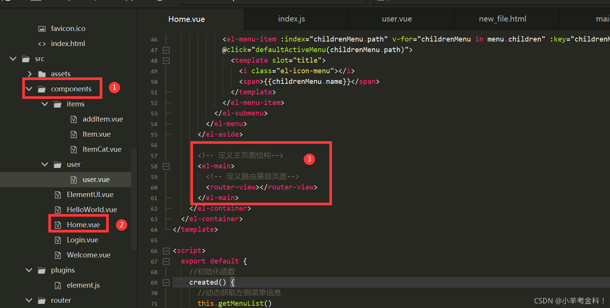Click export default on line 67
Screen dimensions: 610x308
pyautogui.click(x=210, y=261)
